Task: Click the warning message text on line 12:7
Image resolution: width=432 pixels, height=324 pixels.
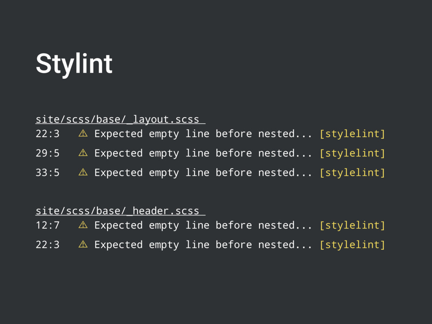Action: (203, 226)
